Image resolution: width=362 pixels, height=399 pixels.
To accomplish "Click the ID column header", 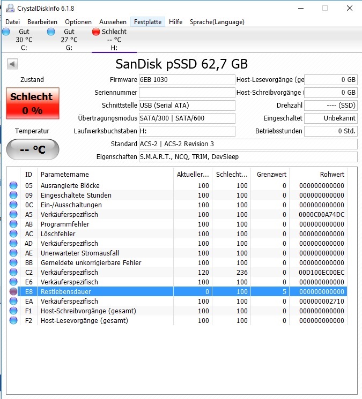I will [x=28, y=174].
